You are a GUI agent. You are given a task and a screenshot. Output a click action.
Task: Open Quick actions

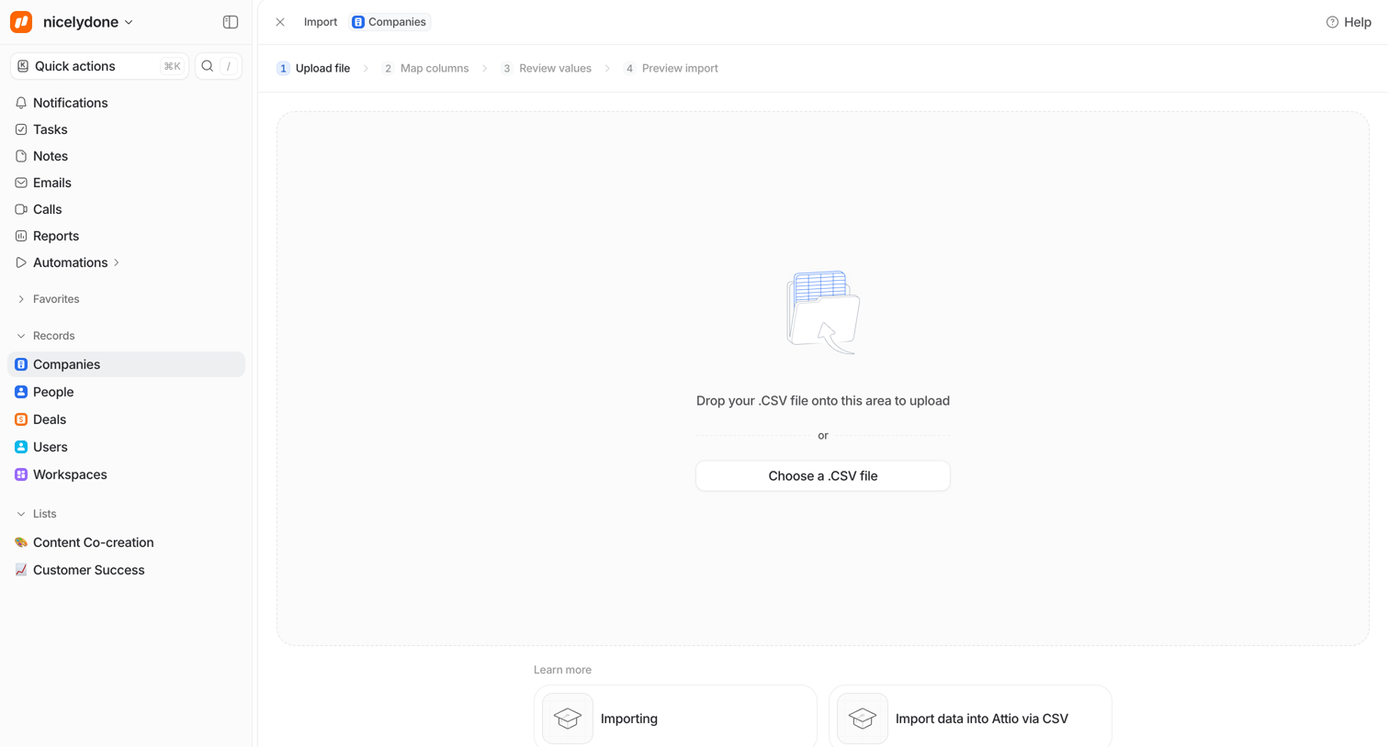tap(99, 66)
